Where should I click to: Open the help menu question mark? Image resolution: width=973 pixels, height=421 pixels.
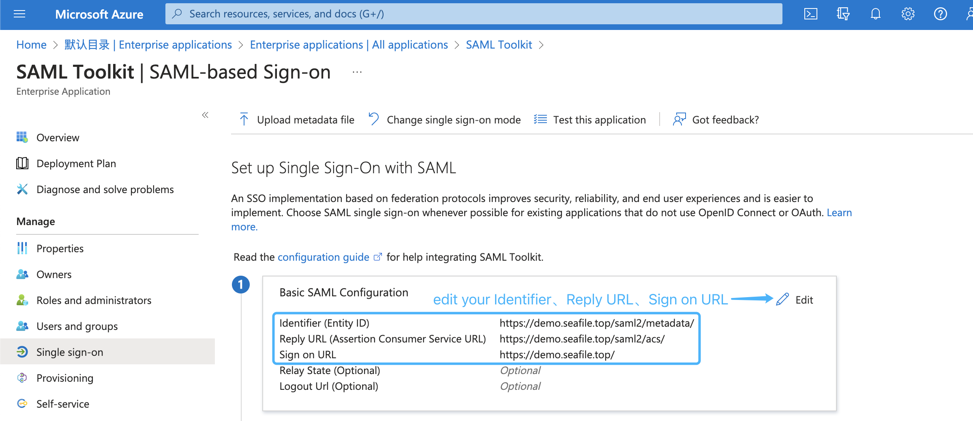point(940,14)
